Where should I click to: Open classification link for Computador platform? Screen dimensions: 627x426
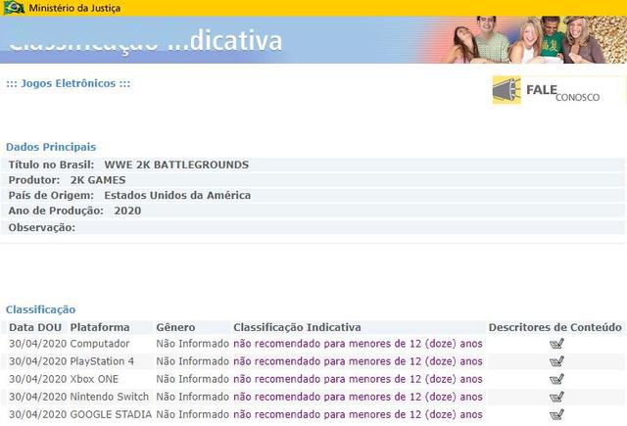(358, 344)
